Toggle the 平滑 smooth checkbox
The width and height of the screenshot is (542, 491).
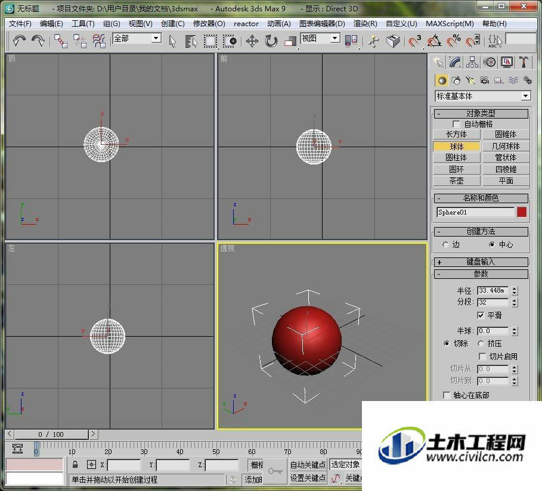pyautogui.click(x=481, y=315)
